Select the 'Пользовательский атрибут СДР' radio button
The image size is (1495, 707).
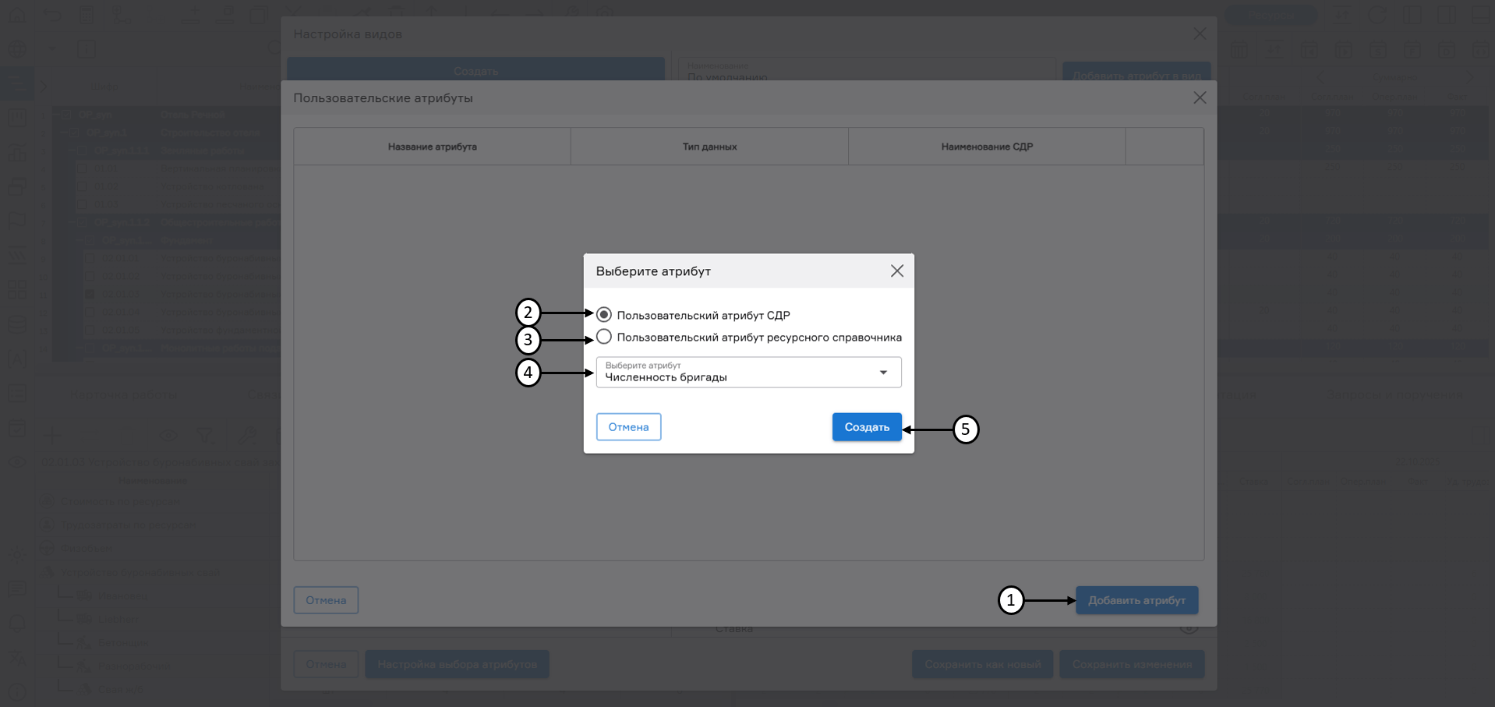point(604,314)
